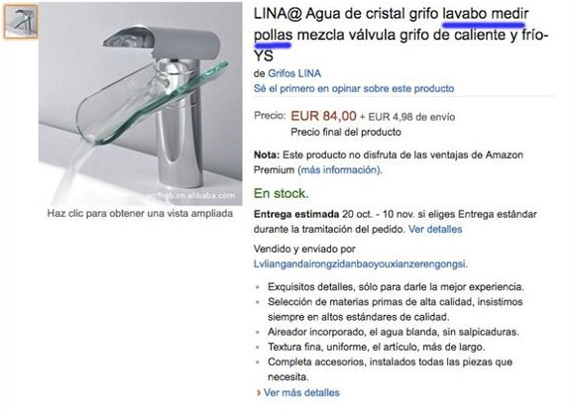Click the small faucet thumbnail image
This screenshot has height=410, width=570.
click(21, 22)
